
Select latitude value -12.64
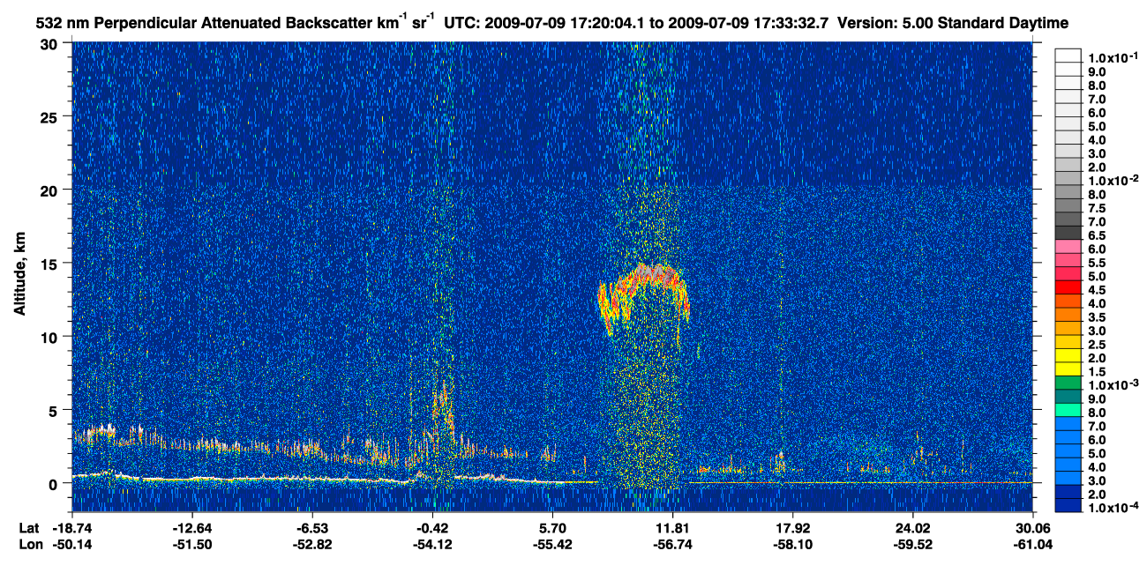[193, 529]
